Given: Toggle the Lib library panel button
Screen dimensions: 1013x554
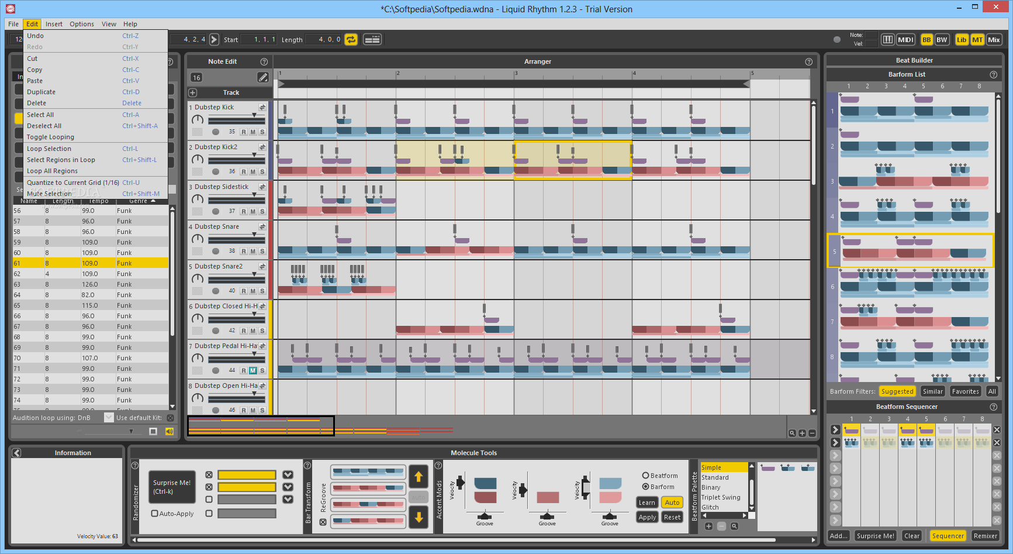Looking at the screenshot, I should [962, 40].
